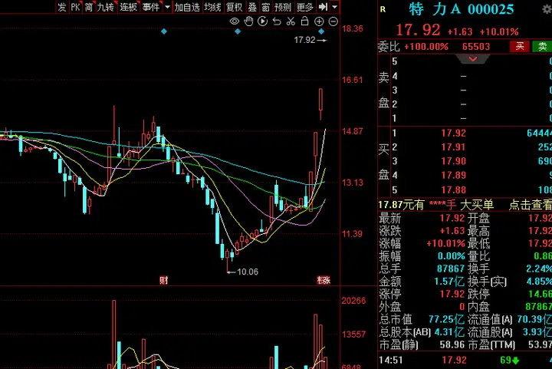
Task: Select the scissors cut tool
Action: coord(291,21)
